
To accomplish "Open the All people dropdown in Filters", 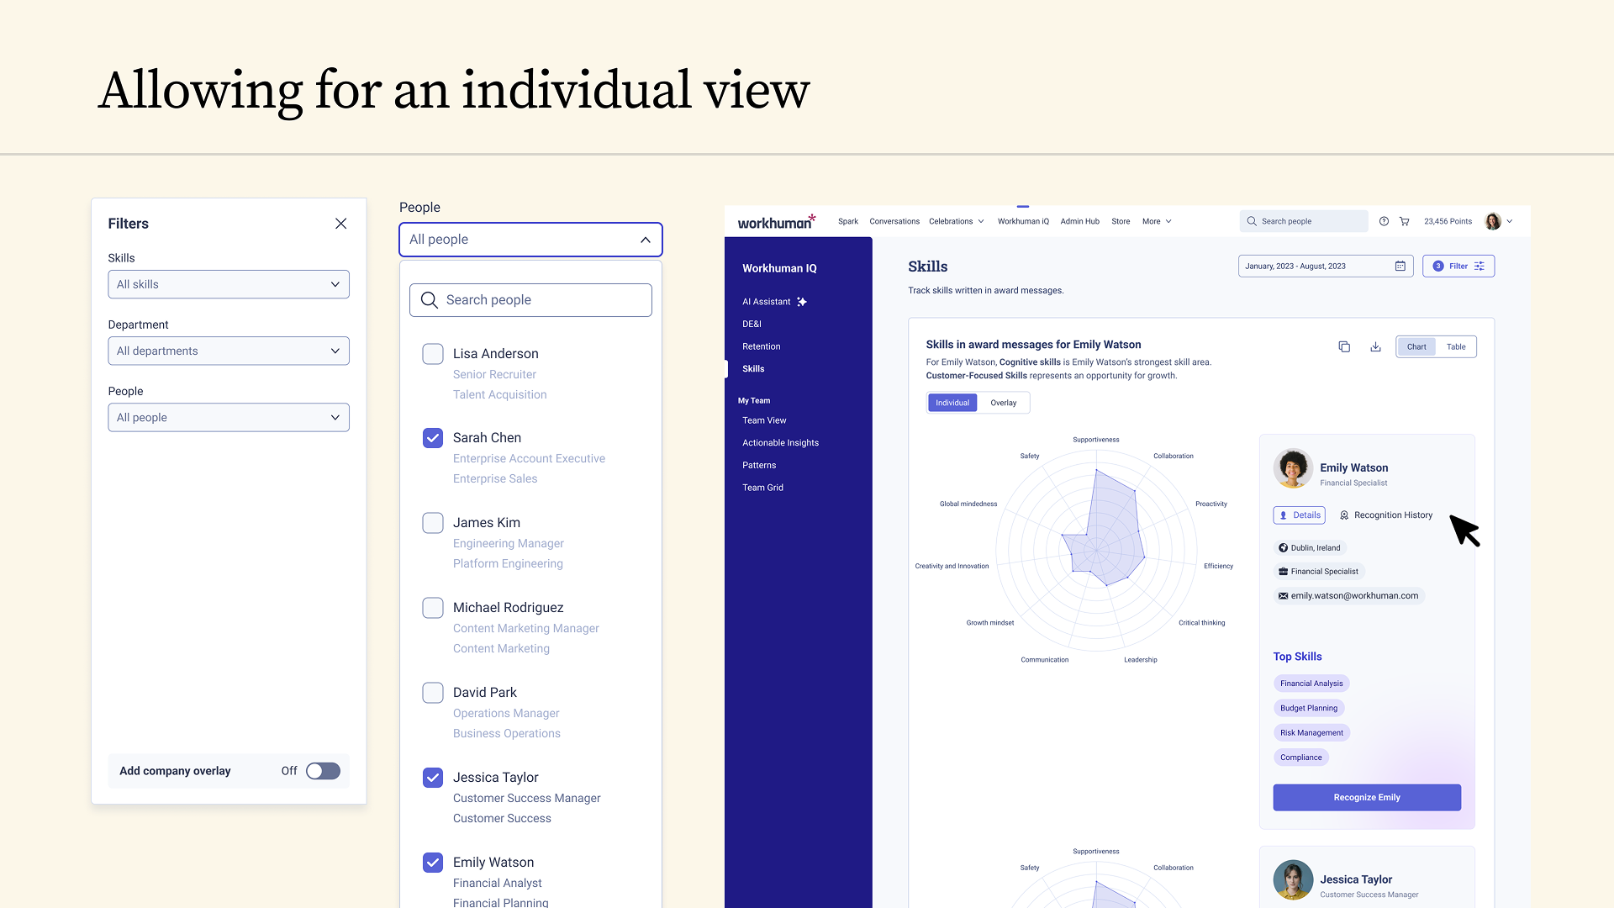I will (x=229, y=417).
